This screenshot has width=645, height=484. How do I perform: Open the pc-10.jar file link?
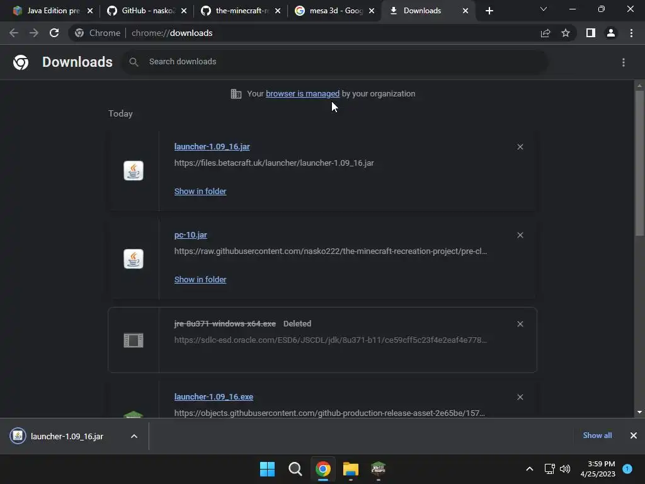tap(190, 235)
